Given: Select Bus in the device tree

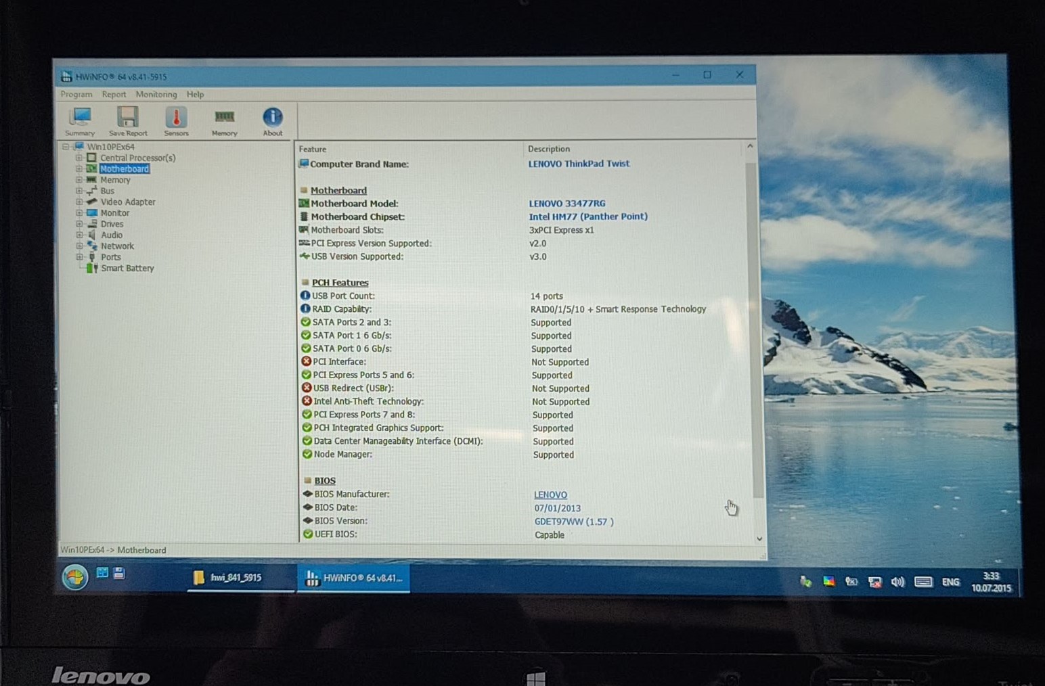Looking at the screenshot, I should (108, 191).
